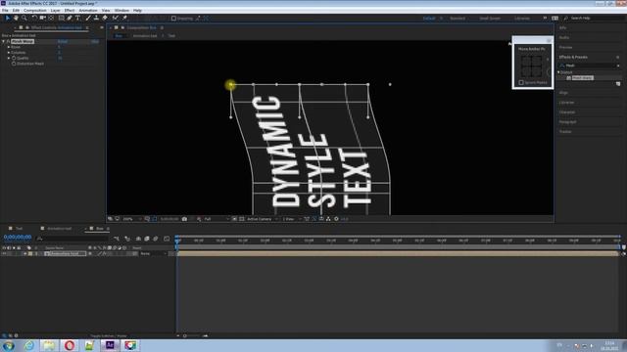This screenshot has height=352, width=627.
Task: Toggle Distortion Mesh stopwatch
Action: 14,64
